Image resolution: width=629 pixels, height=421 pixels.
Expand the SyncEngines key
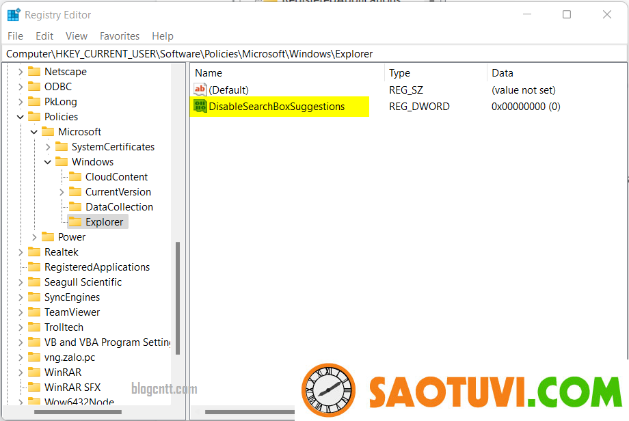coord(21,297)
